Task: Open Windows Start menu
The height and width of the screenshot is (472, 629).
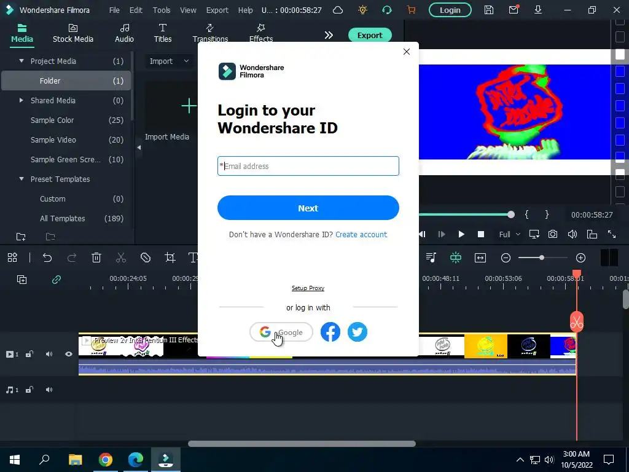Action: (x=15, y=459)
